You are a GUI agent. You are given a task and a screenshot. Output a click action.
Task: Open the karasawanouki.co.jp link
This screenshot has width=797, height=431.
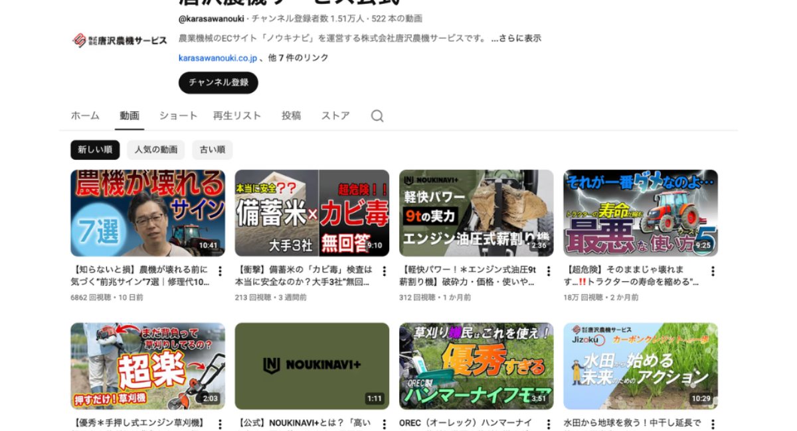click(218, 58)
